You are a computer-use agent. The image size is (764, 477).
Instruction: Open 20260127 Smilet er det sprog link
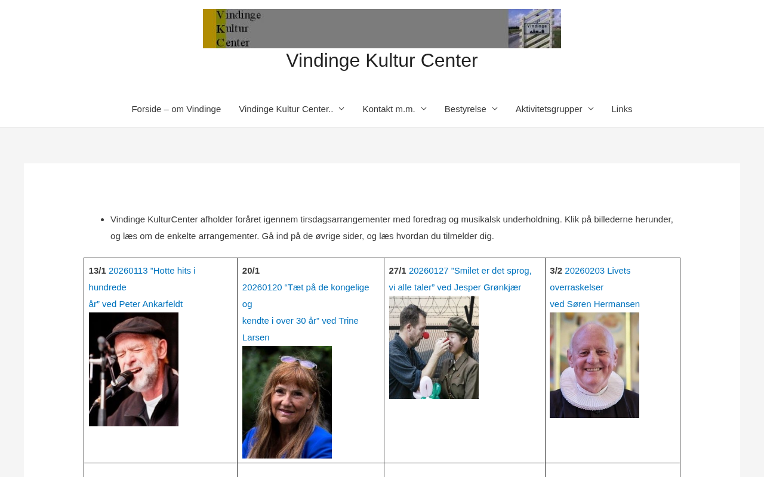460,279
